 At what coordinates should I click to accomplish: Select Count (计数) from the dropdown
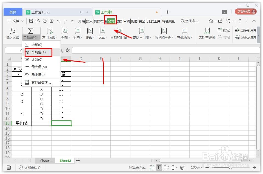(41, 59)
